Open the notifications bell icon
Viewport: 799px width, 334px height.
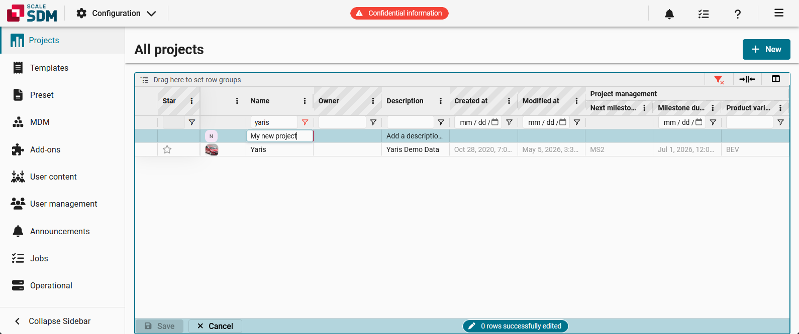669,14
